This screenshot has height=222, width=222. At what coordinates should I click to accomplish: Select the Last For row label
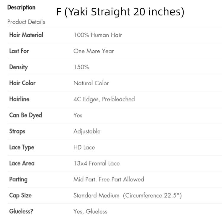(x=19, y=51)
